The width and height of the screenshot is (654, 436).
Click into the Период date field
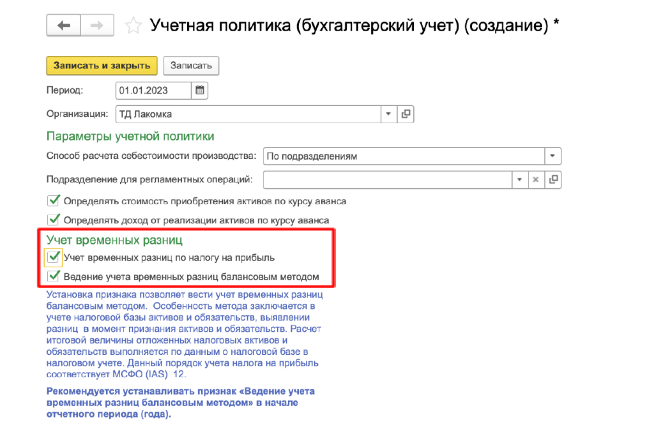click(153, 90)
